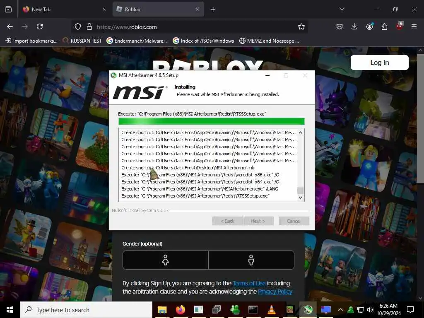Image resolution: width=424 pixels, height=318 pixels.
Task: Open a new tab with the plus button
Action: (213, 10)
